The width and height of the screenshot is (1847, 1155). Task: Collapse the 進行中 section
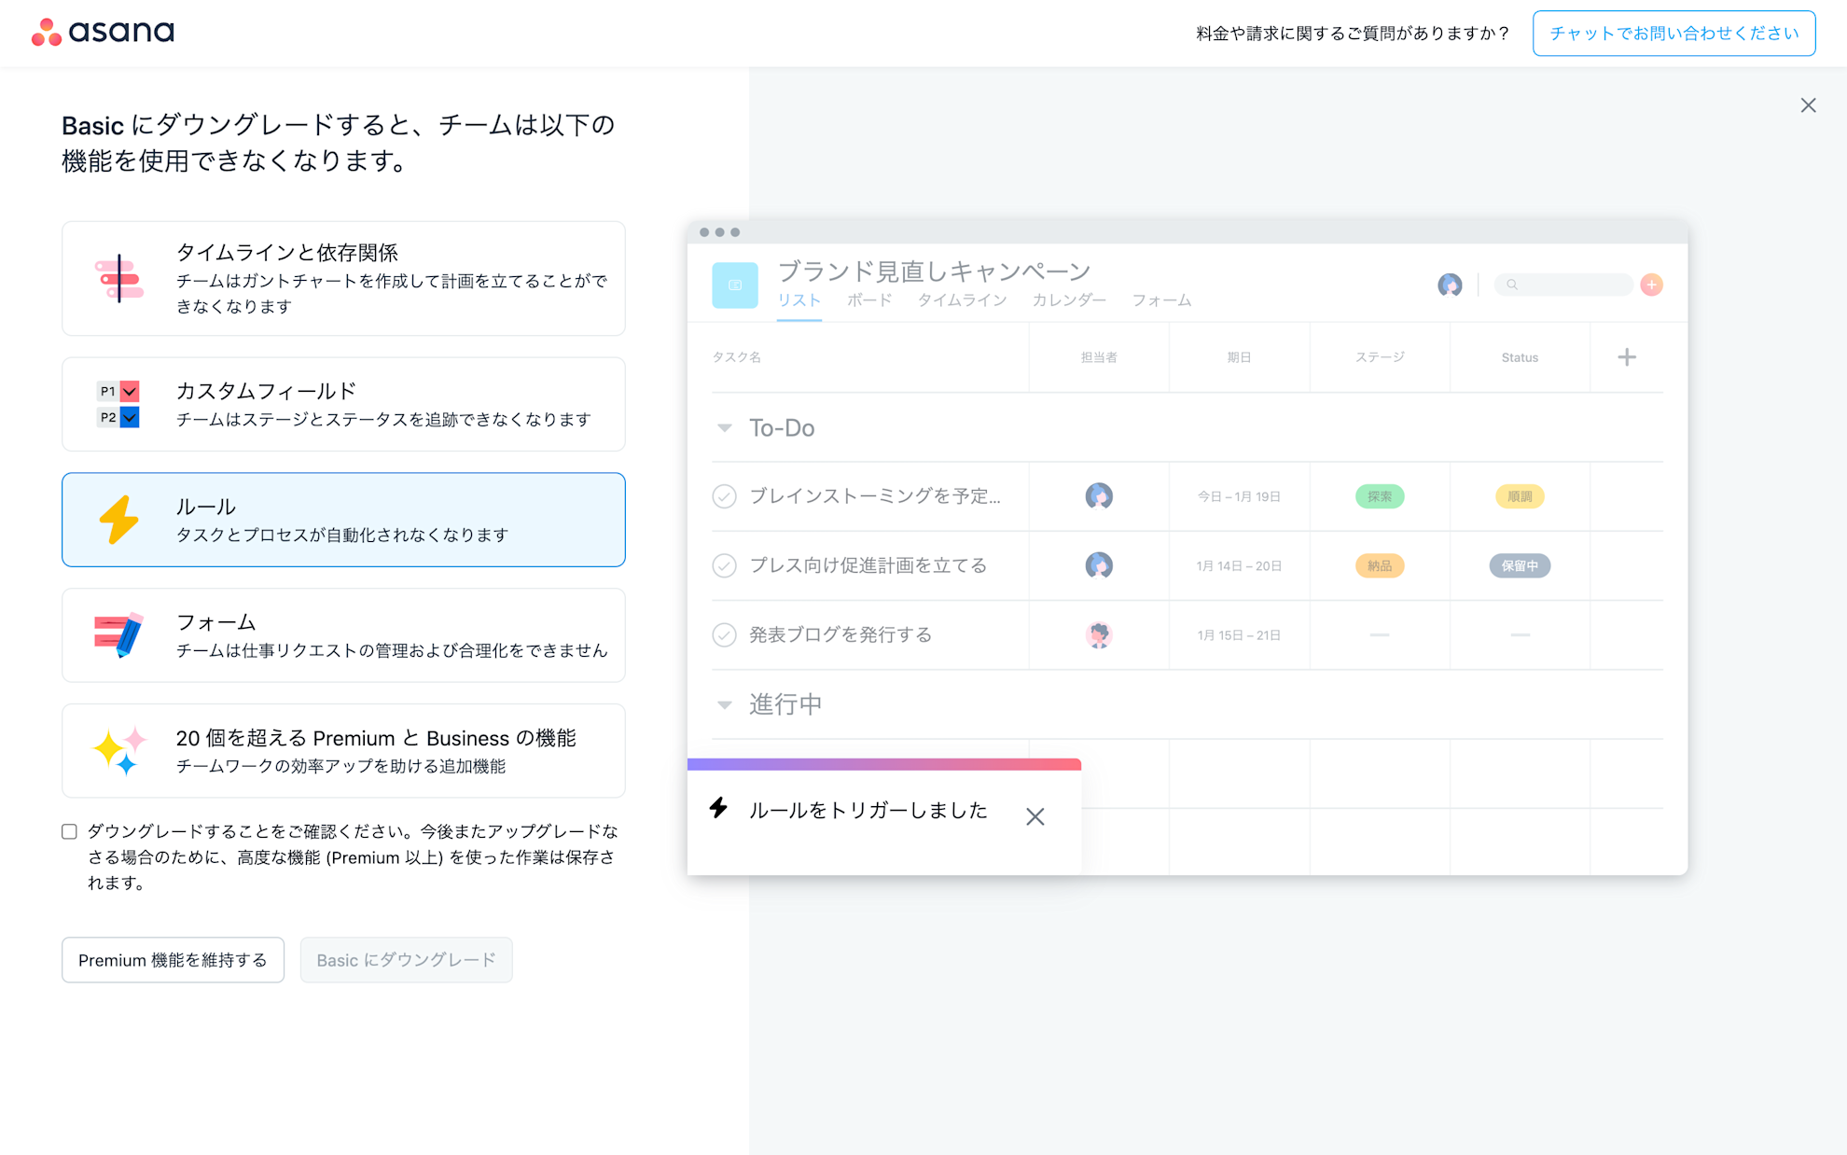click(724, 704)
